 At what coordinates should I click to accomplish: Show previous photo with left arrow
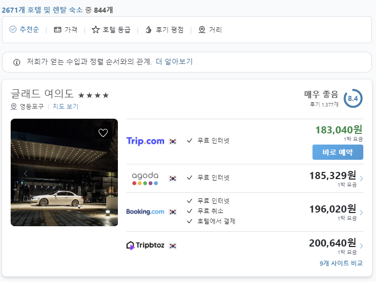(25, 173)
